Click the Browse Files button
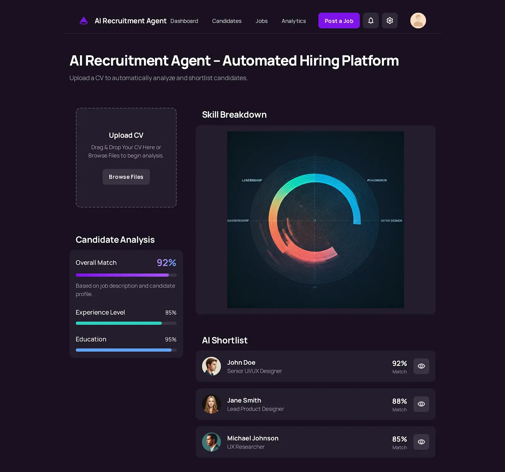 (126, 177)
